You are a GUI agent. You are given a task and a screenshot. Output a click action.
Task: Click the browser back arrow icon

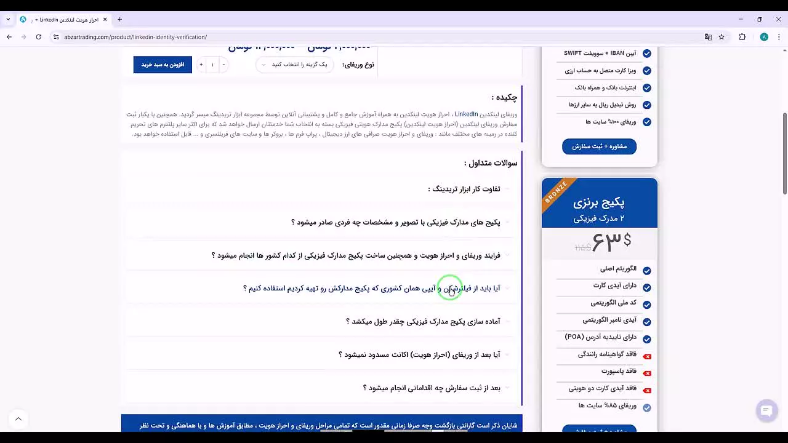[x=9, y=37]
